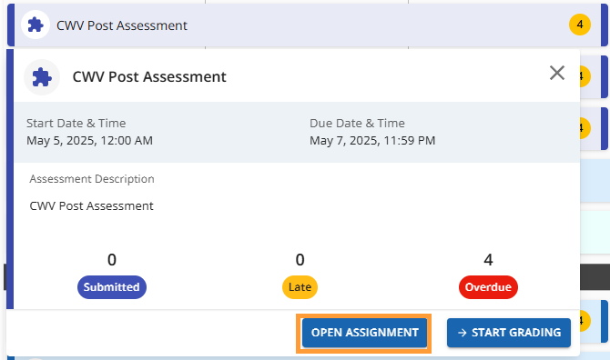Click the Due Date & Time label
The height and width of the screenshot is (360, 610).
pos(357,123)
